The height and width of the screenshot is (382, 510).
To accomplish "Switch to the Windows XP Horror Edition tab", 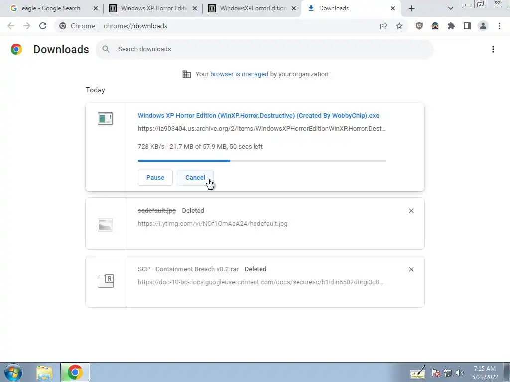I will click(153, 8).
